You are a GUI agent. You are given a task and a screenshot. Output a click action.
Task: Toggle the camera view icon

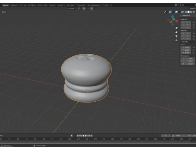pyautogui.click(x=176, y=36)
